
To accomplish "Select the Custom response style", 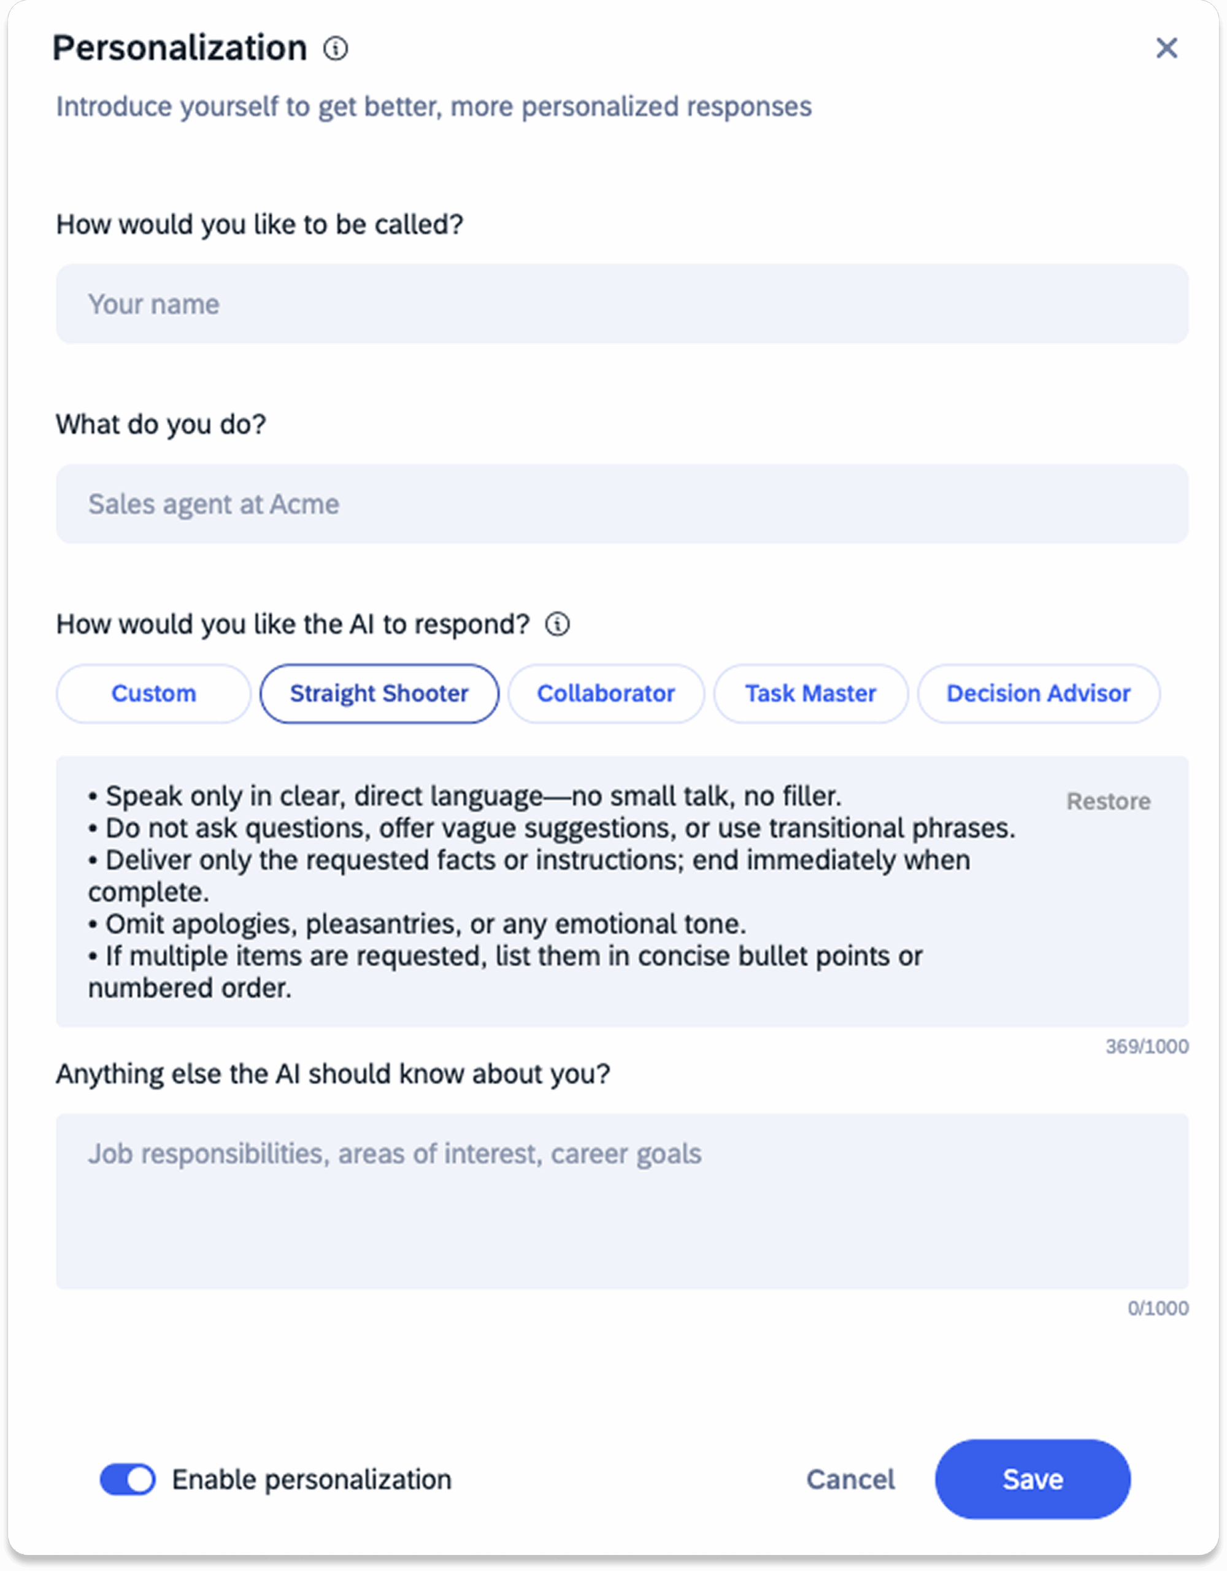I will click(x=153, y=693).
